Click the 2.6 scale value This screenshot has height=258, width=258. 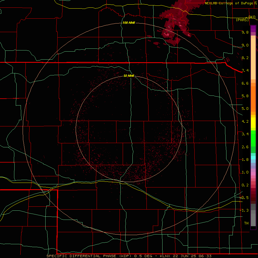click(x=245, y=147)
